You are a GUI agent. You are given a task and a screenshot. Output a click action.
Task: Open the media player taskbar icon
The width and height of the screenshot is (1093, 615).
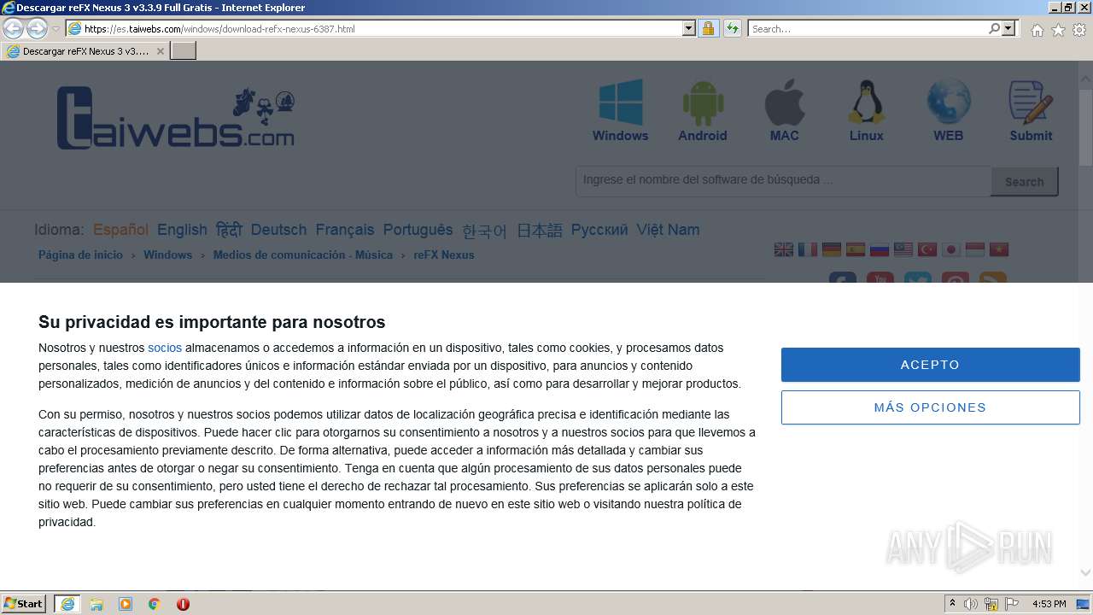[126, 604]
